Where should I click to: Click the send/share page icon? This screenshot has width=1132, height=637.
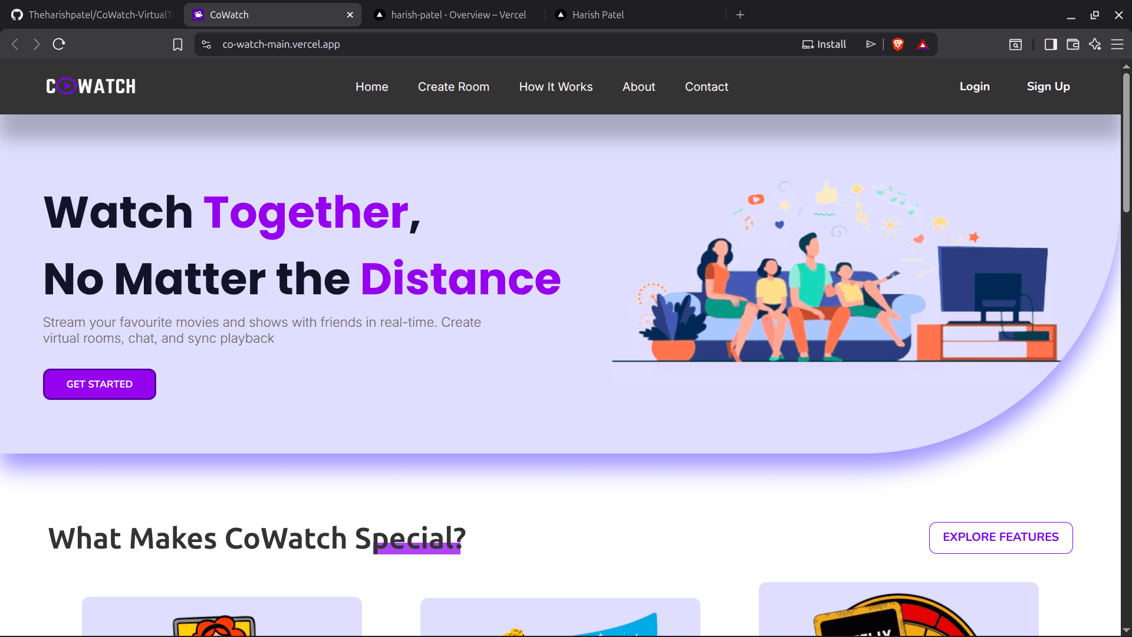point(870,44)
